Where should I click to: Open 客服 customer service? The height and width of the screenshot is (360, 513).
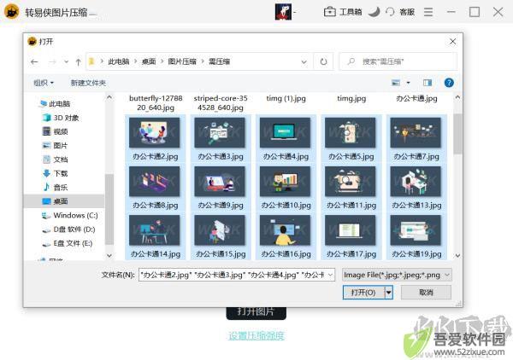click(x=400, y=12)
